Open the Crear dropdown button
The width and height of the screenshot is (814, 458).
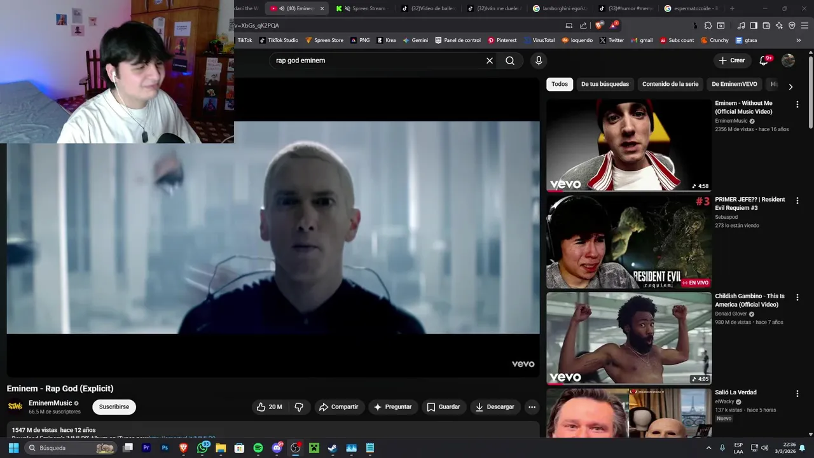(732, 60)
